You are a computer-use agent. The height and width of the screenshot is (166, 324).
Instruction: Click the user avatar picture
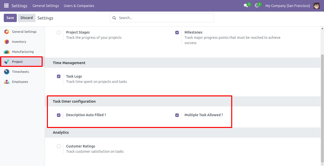(x=316, y=6)
